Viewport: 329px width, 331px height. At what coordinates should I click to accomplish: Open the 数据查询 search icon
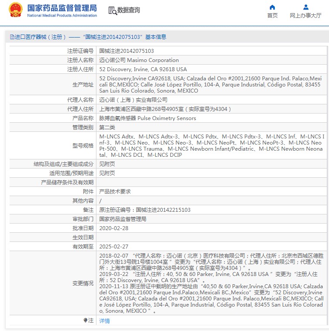point(113,10)
